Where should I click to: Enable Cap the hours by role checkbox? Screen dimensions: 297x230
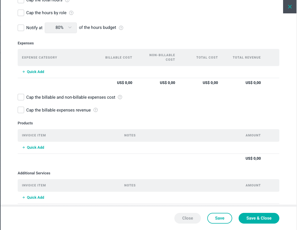pyautogui.click(x=21, y=13)
